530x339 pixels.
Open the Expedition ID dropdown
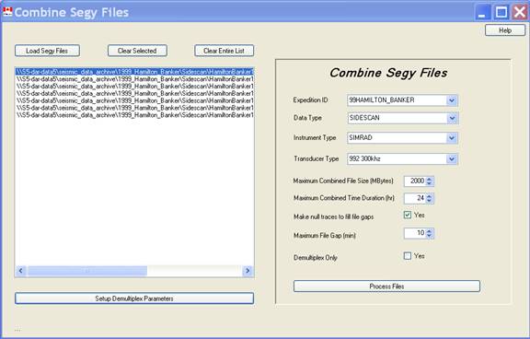(x=452, y=100)
